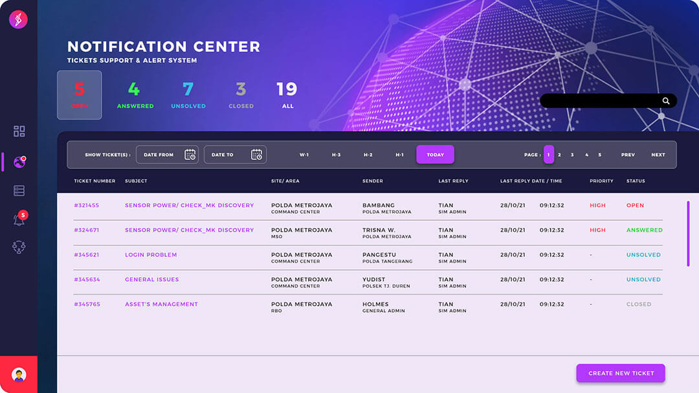
Task: Open ticket #345621 link
Action: click(x=87, y=255)
